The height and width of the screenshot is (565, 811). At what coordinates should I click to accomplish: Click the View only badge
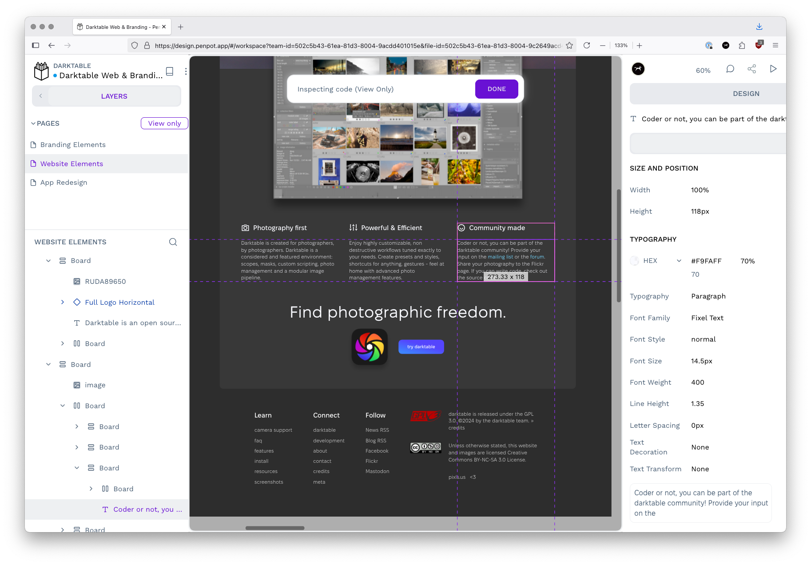(164, 123)
